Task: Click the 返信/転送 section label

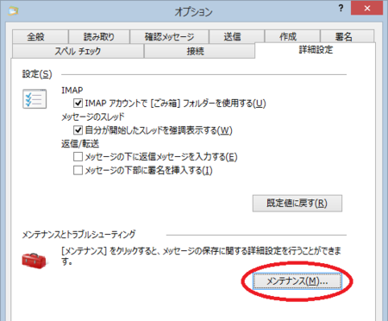Action: [x=80, y=143]
